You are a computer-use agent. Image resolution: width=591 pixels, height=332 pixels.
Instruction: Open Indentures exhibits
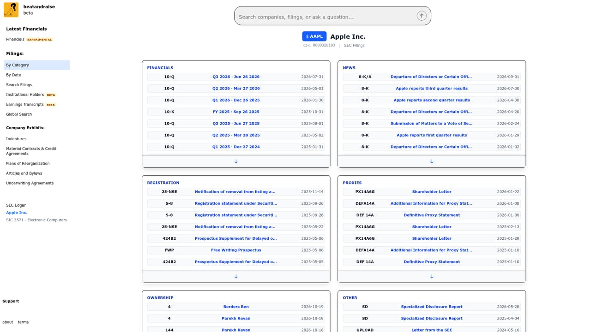pyautogui.click(x=16, y=139)
